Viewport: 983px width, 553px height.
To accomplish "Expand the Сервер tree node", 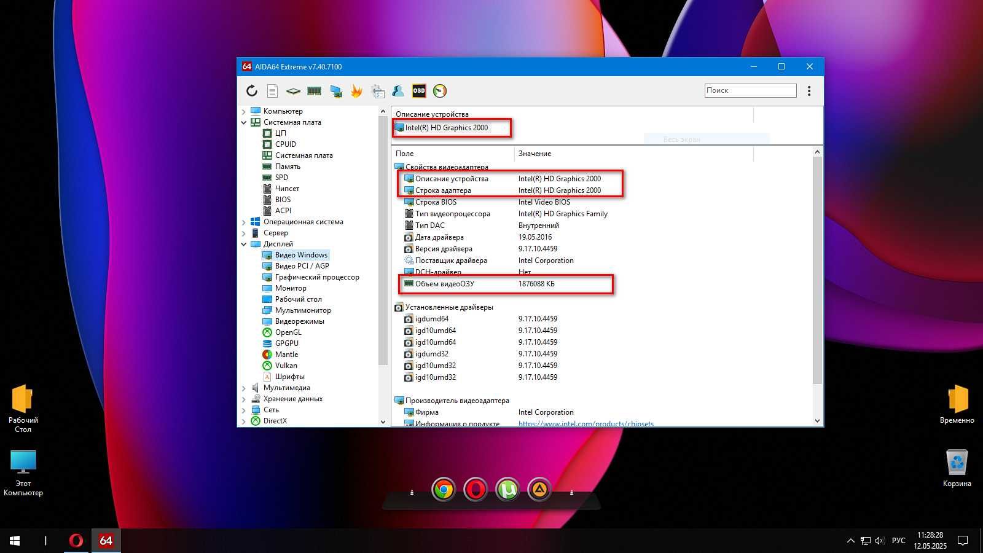I will 244,233.
